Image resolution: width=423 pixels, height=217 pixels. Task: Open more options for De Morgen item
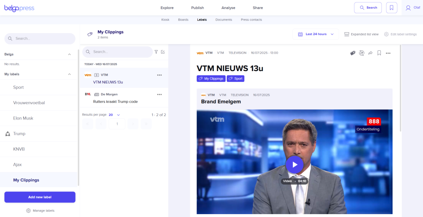[x=159, y=95]
